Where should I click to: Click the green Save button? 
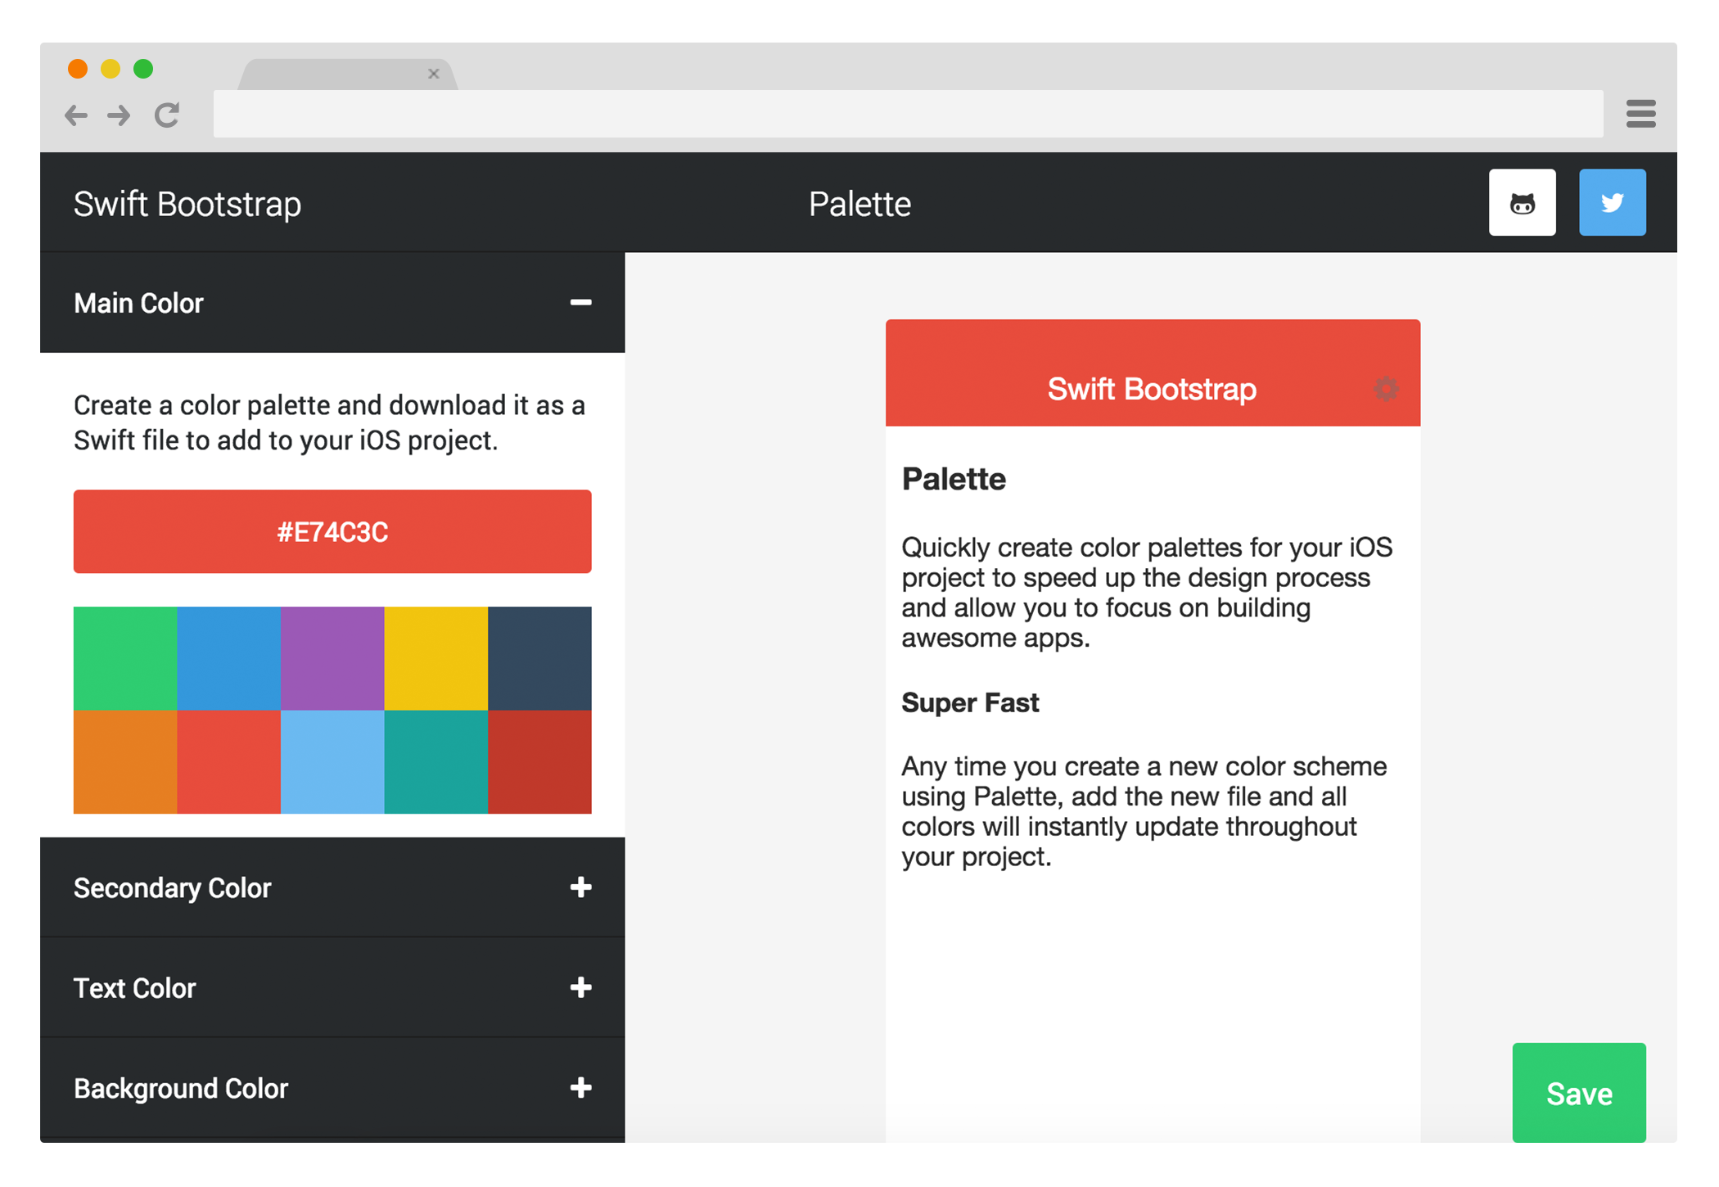tap(1578, 1093)
